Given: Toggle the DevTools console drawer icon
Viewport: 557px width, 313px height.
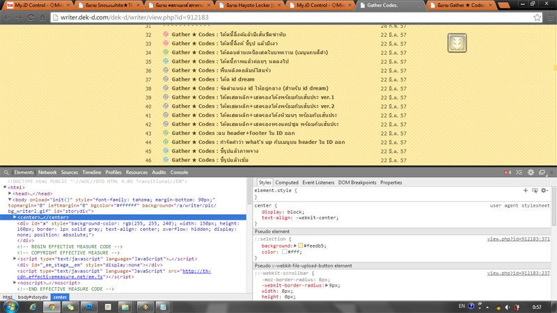Looking at the screenshot, I should (519, 172).
